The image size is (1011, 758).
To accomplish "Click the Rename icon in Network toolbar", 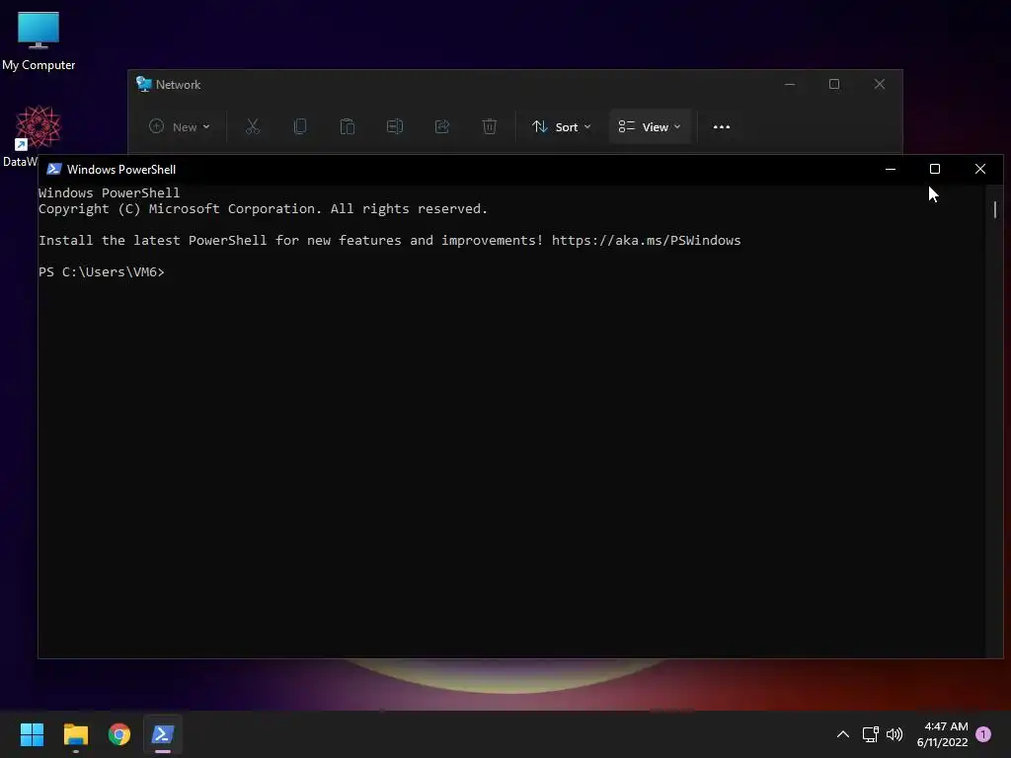I will coord(395,127).
